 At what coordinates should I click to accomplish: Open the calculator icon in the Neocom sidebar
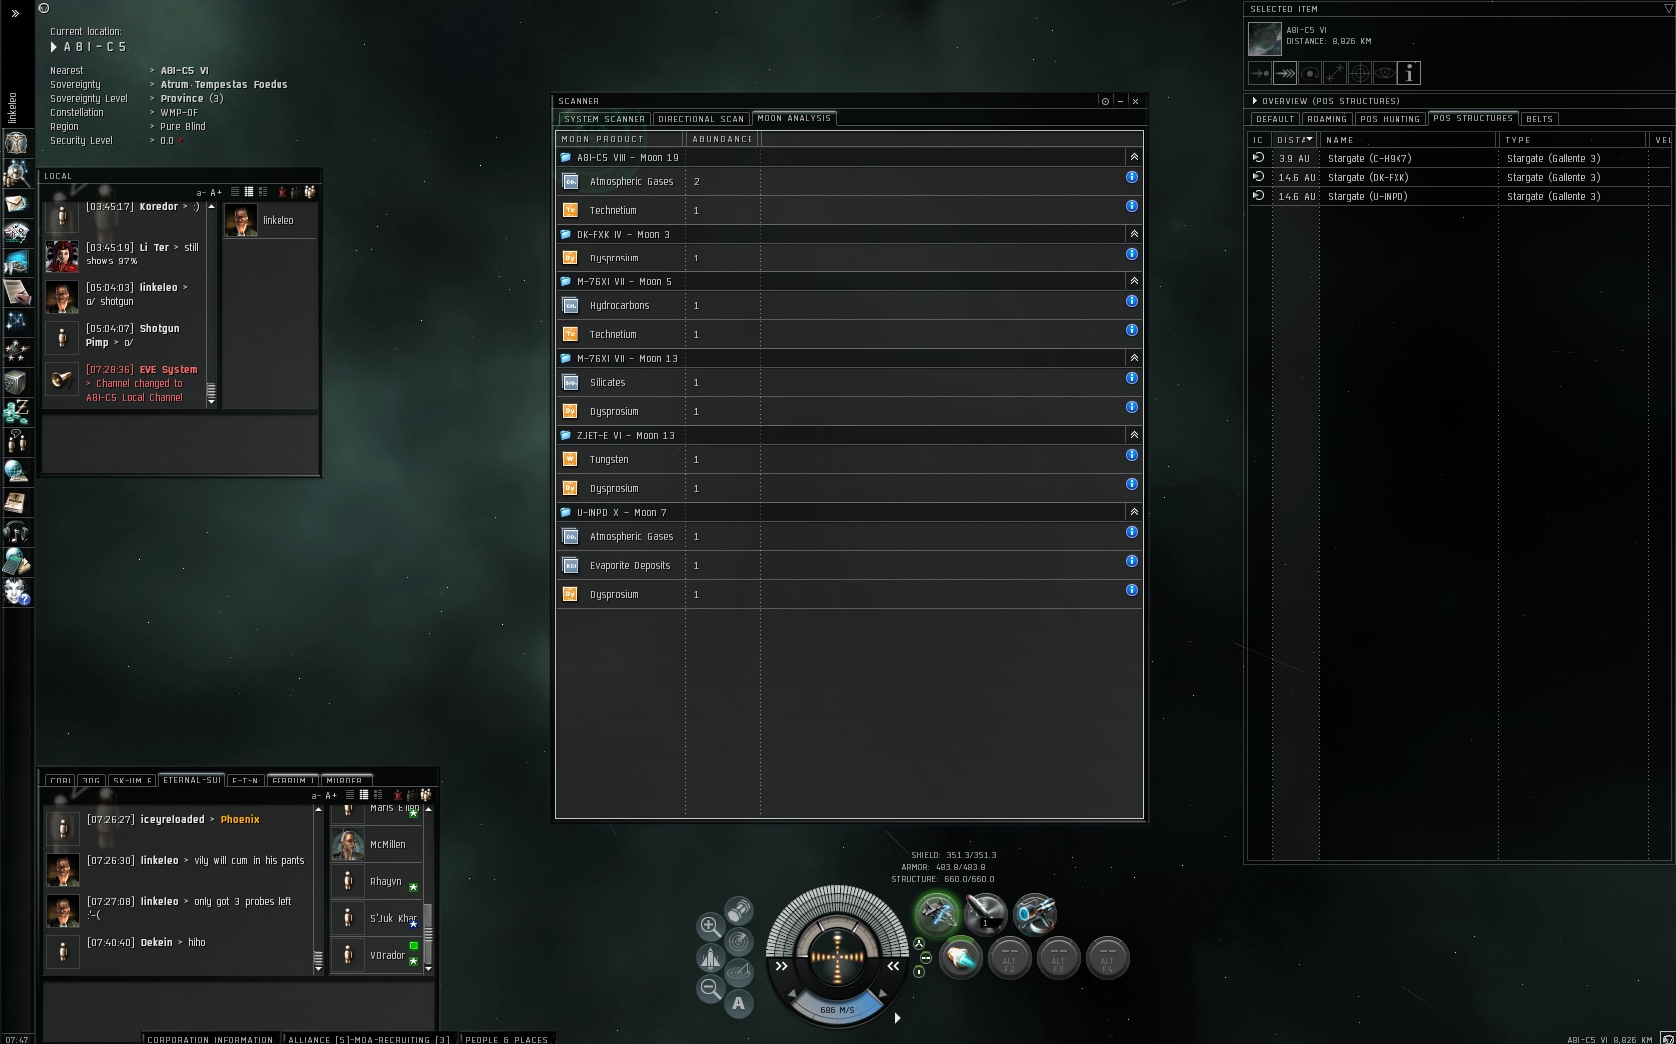(16, 562)
